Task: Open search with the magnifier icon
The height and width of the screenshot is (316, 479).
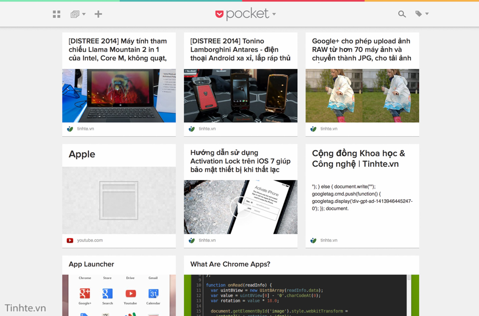Action: coord(402,14)
